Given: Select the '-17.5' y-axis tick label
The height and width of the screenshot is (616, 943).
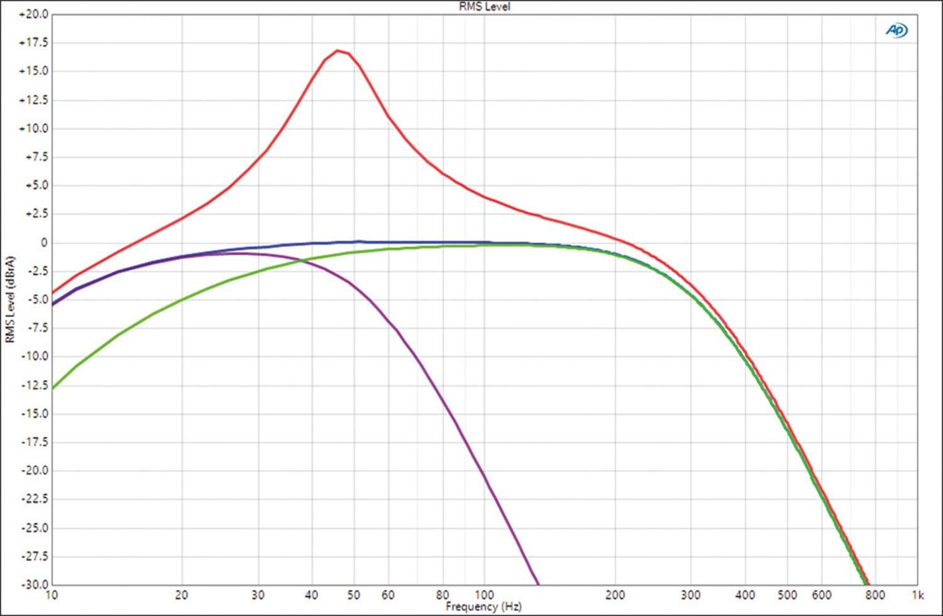Looking at the screenshot, I should [35, 442].
